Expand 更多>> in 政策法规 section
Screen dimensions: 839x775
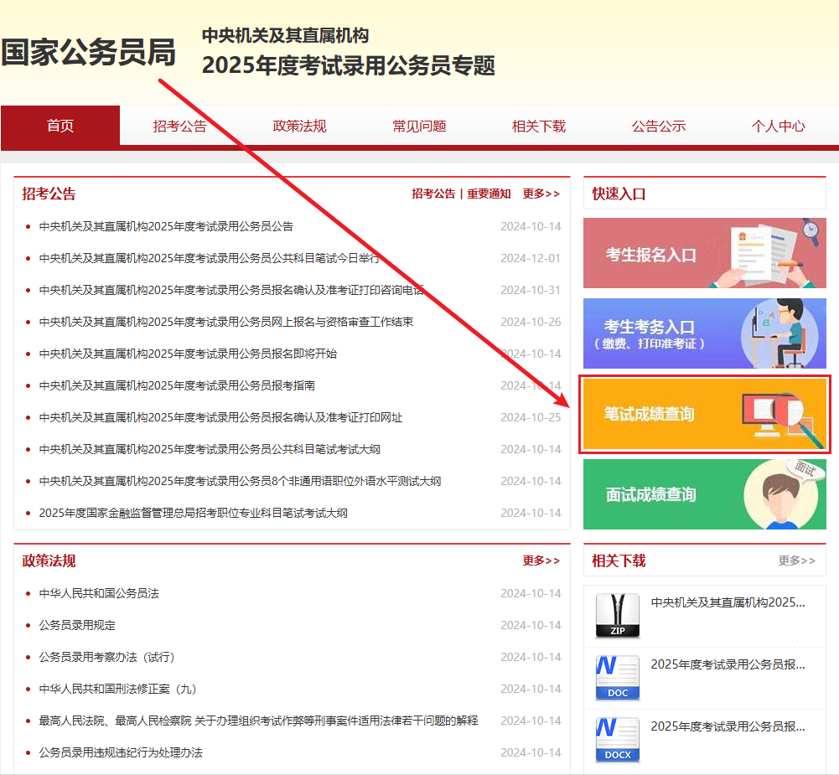tap(541, 561)
